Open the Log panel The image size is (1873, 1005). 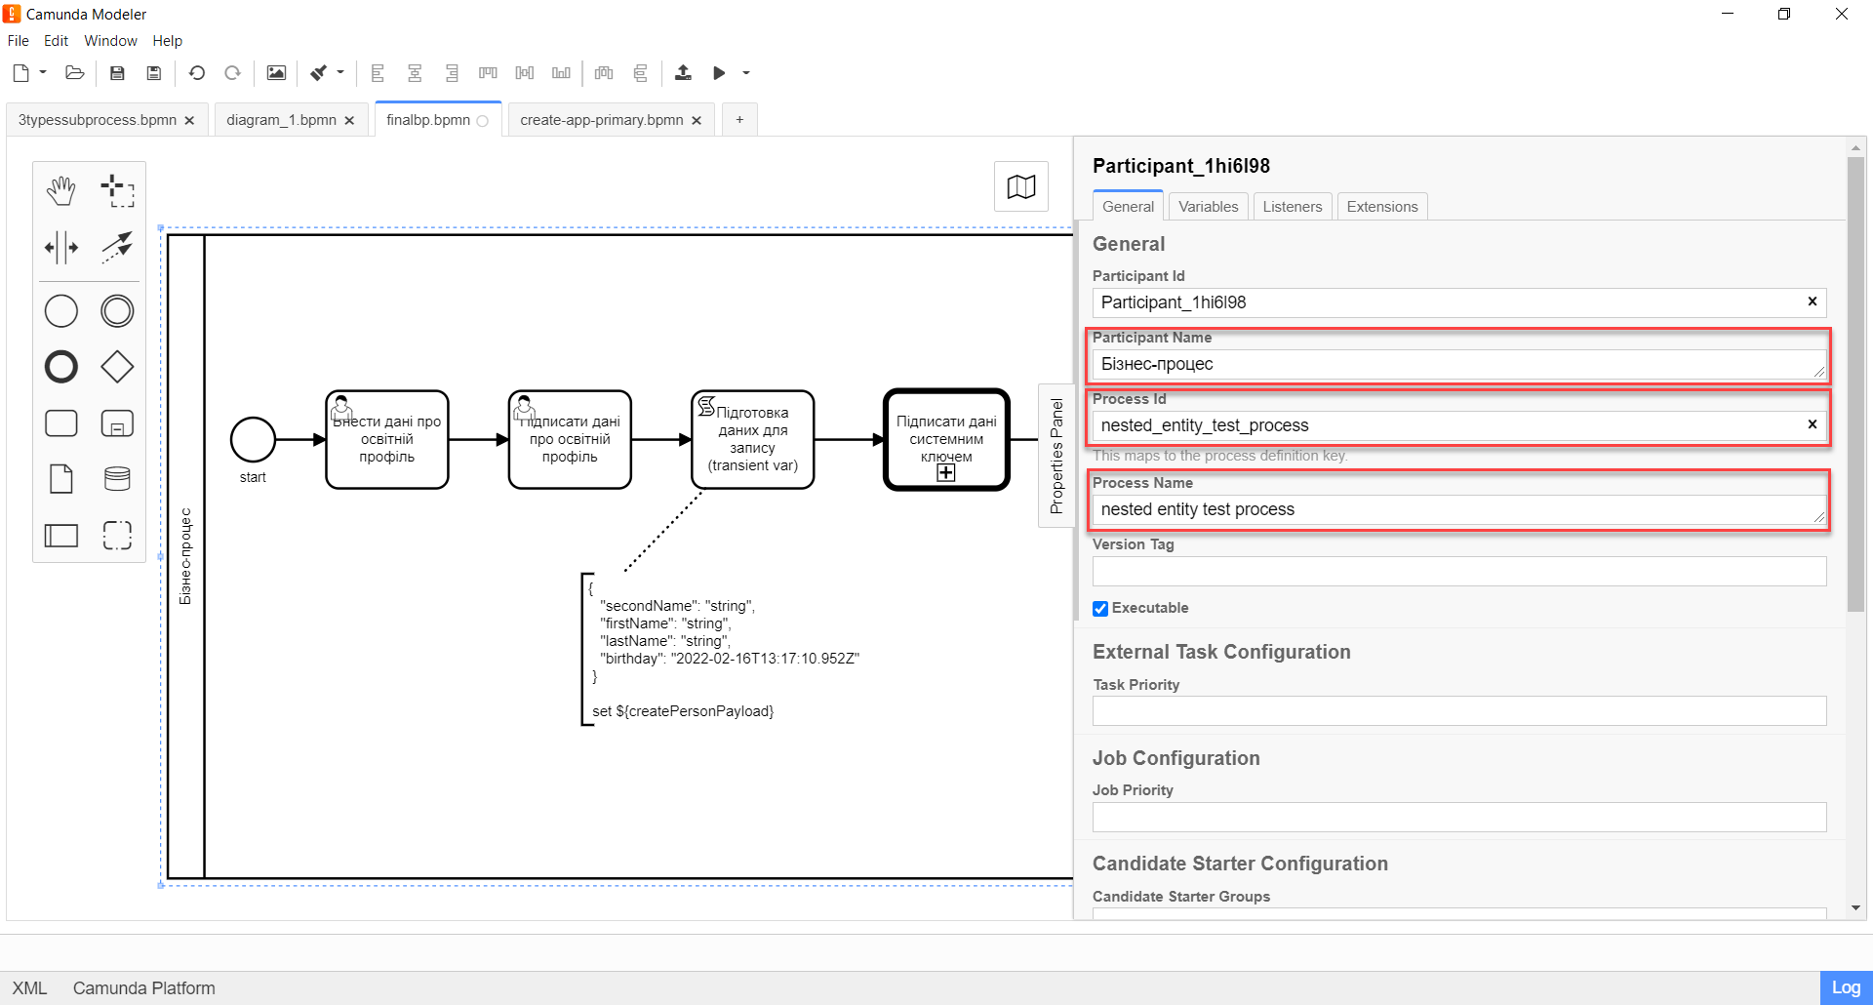1846,987
